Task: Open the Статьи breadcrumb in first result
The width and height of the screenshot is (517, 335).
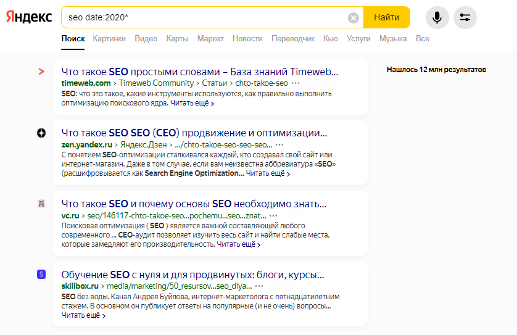Action: pyautogui.click(x=214, y=83)
